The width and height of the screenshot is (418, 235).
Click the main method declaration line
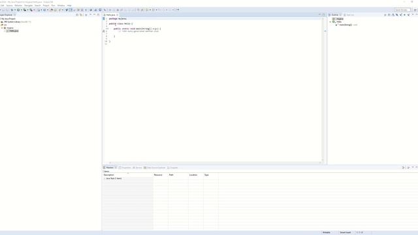point(137,29)
